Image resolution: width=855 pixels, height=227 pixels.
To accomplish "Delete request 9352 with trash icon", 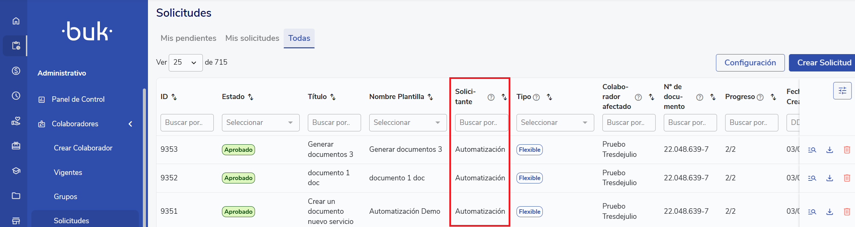I will (x=847, y=178).
